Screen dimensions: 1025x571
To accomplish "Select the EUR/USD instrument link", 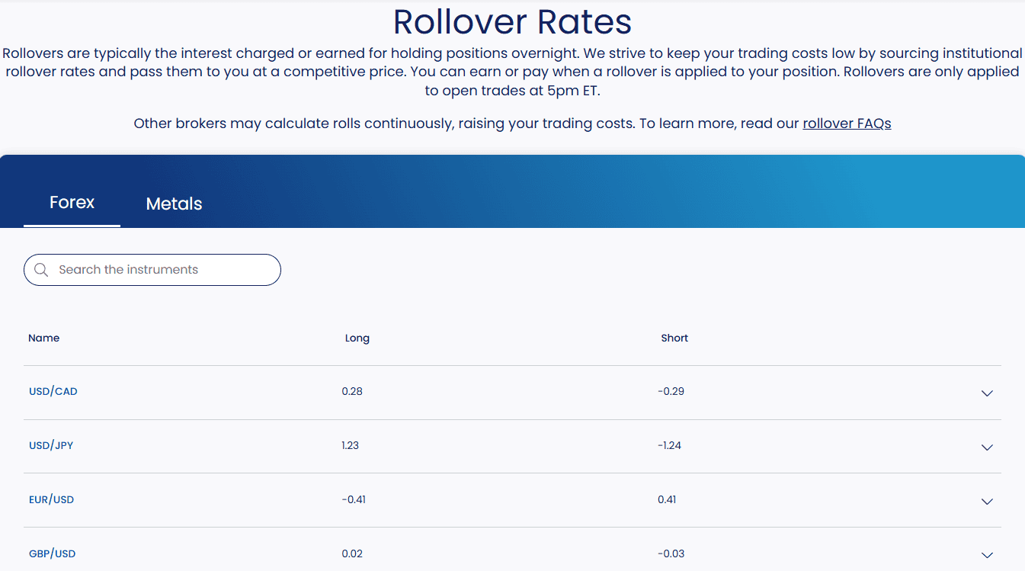I will [x=51, y=499].
